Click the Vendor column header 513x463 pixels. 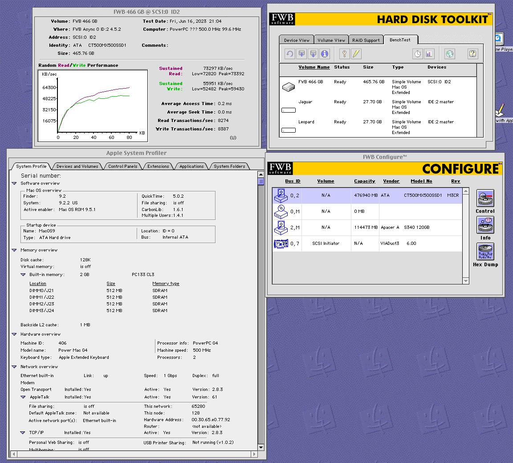pos(391,181)
